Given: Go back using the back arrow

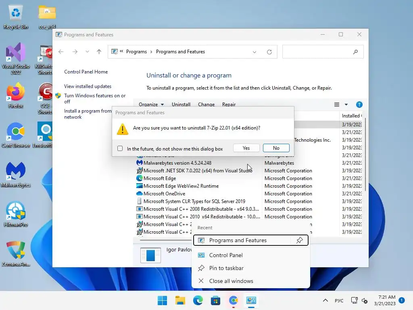Looking at the screenshot, I should click(61, 52).
